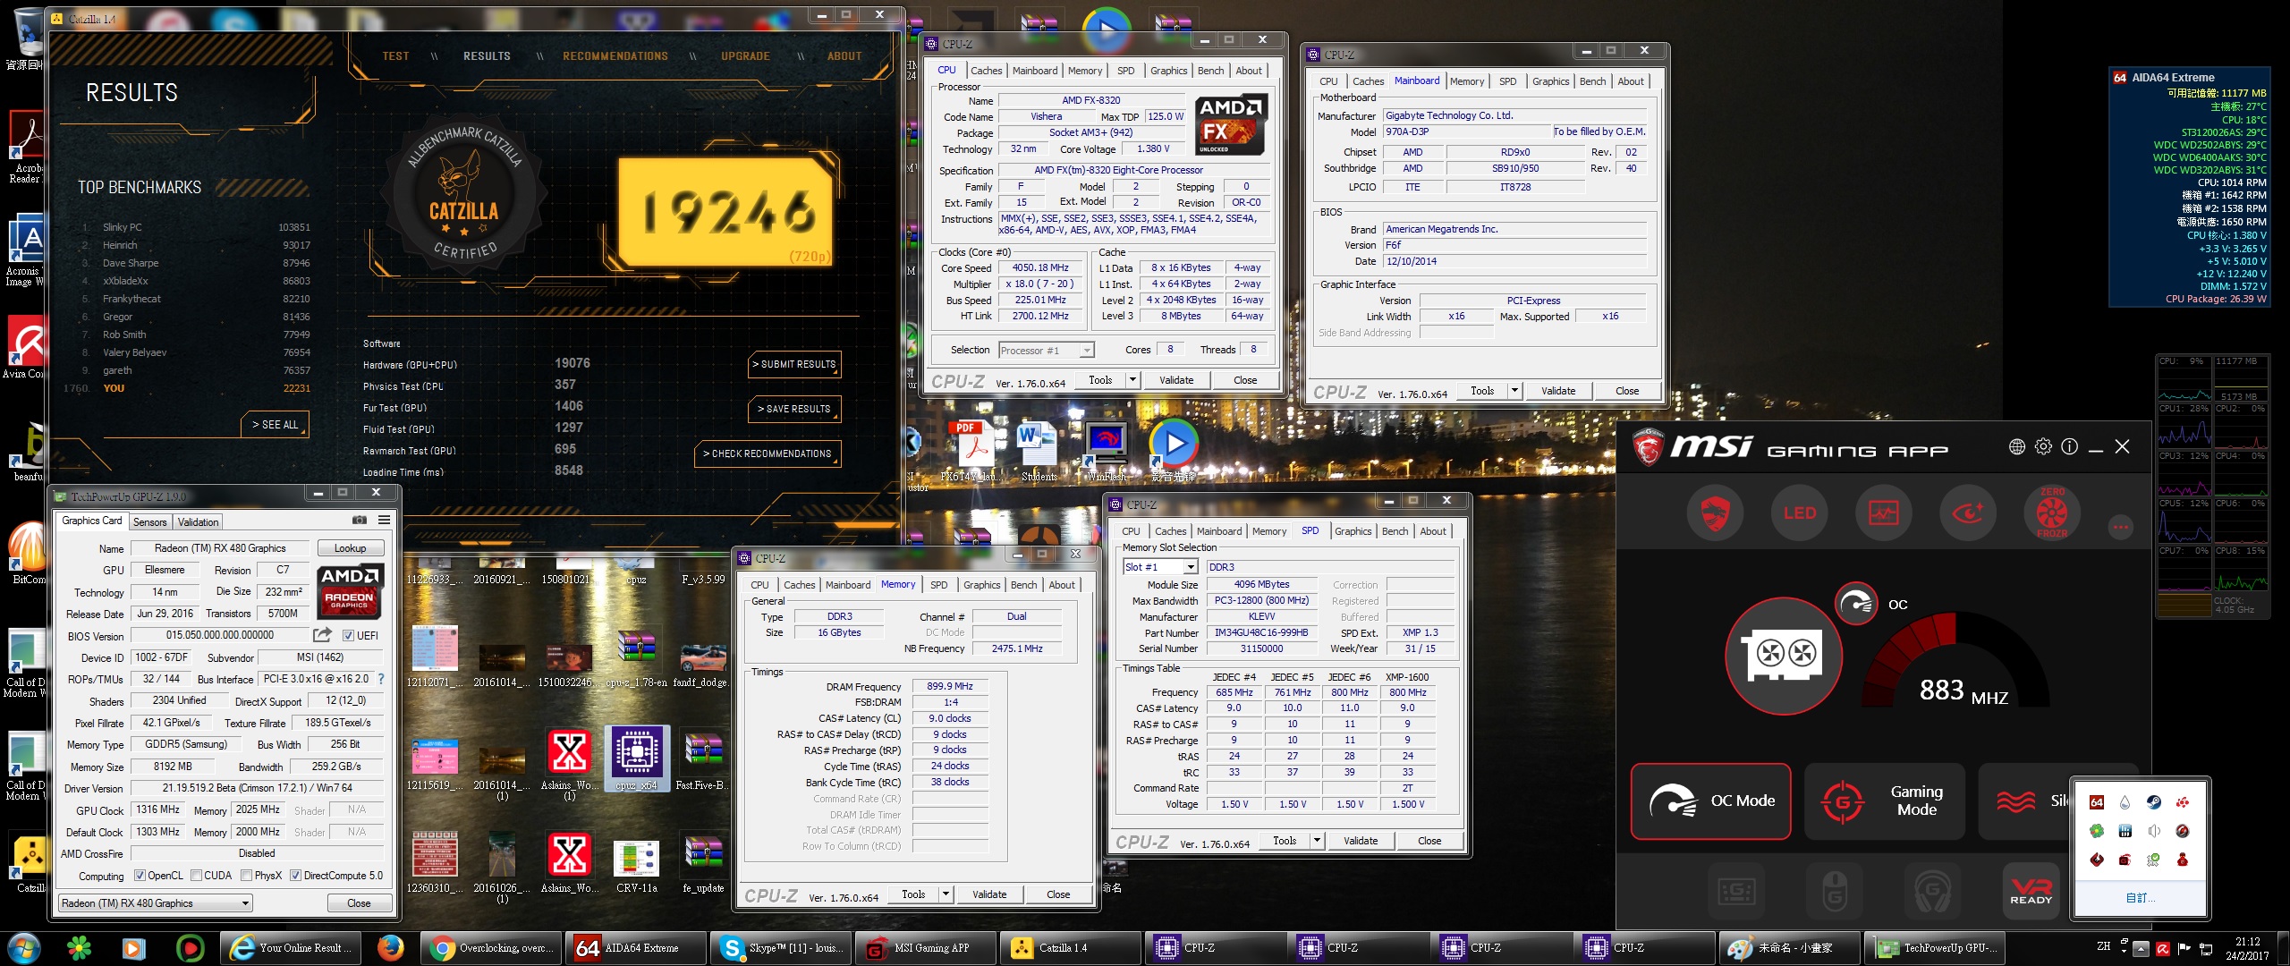Viewport: 2290px width, 966px height.
Task: Click the MSI dragon shield icon in Gaming App
Action: tap(1715, 513)
